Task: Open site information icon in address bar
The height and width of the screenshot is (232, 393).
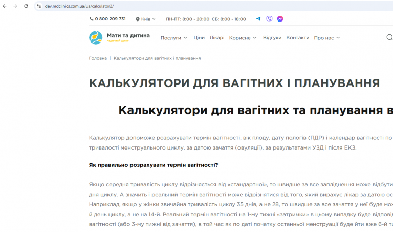Action: (39, 6)
